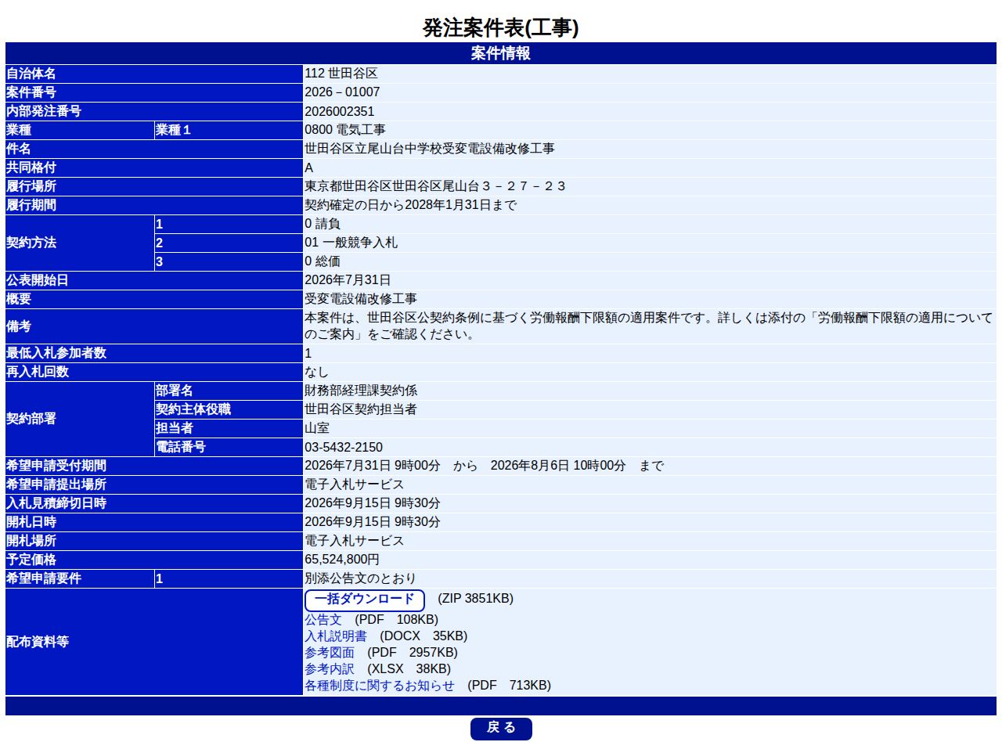Select the value 01 一般競争入札

point(351,243)
